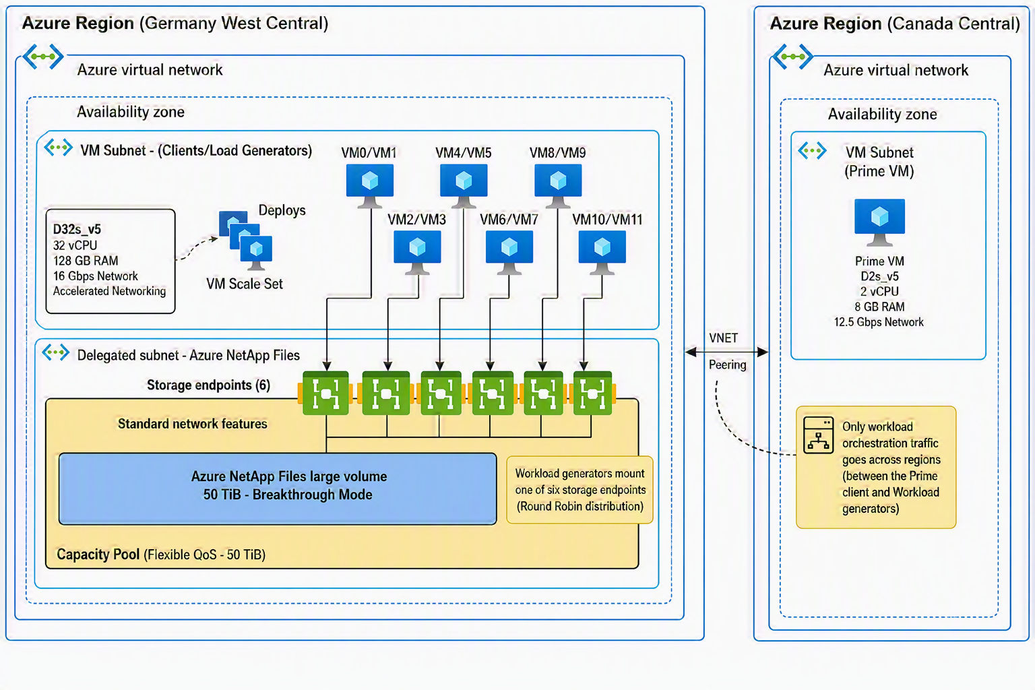This screenshot has height=690, width=1035.
Task: Click the Capacity Pool Flexible QoS label
Action: coord(161,555)
